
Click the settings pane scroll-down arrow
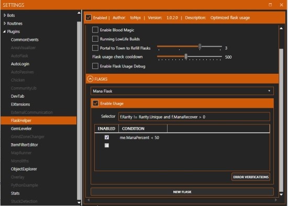coord(281,194)
